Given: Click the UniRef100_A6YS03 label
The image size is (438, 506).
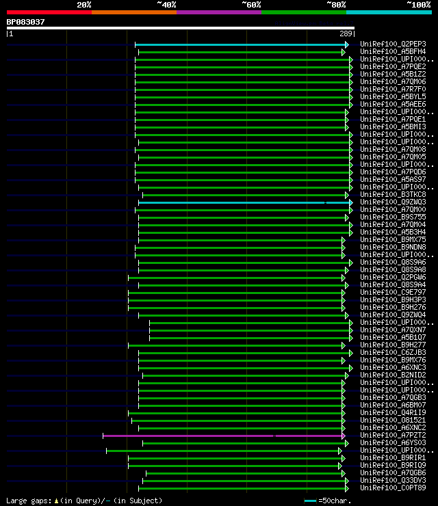Looking at the screenshot, I should pos(393,443).
